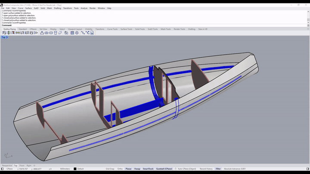Click the pipe routing path icon

83,33
